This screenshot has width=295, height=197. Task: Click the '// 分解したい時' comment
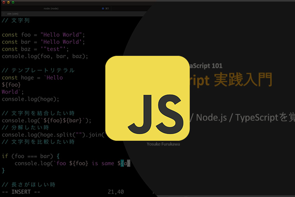click(25, 128)
